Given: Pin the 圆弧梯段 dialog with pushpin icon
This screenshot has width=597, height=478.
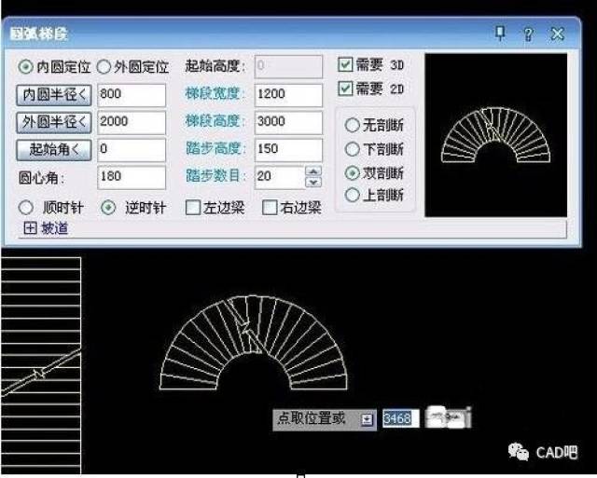Looking at the screenshot, I should coord(500,34).
